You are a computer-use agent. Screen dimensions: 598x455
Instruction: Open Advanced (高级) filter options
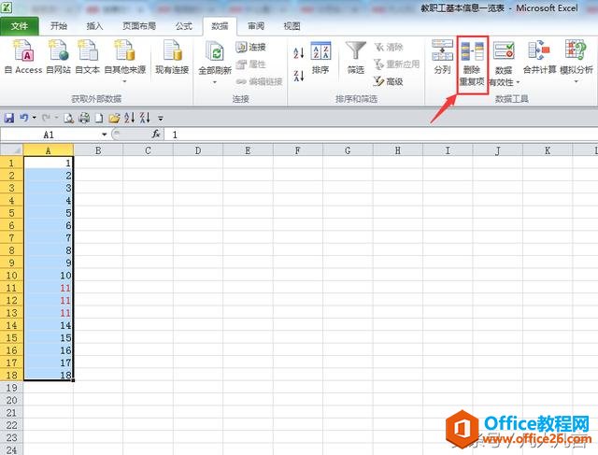click(x=389, y=81)
